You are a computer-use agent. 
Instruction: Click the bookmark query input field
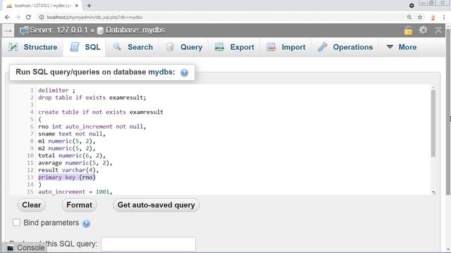[x=149, y=244]
